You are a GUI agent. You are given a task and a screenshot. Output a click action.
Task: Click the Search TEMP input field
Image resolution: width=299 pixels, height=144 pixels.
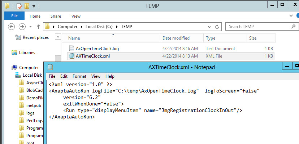pyautogui.click(x=258, y=27)
